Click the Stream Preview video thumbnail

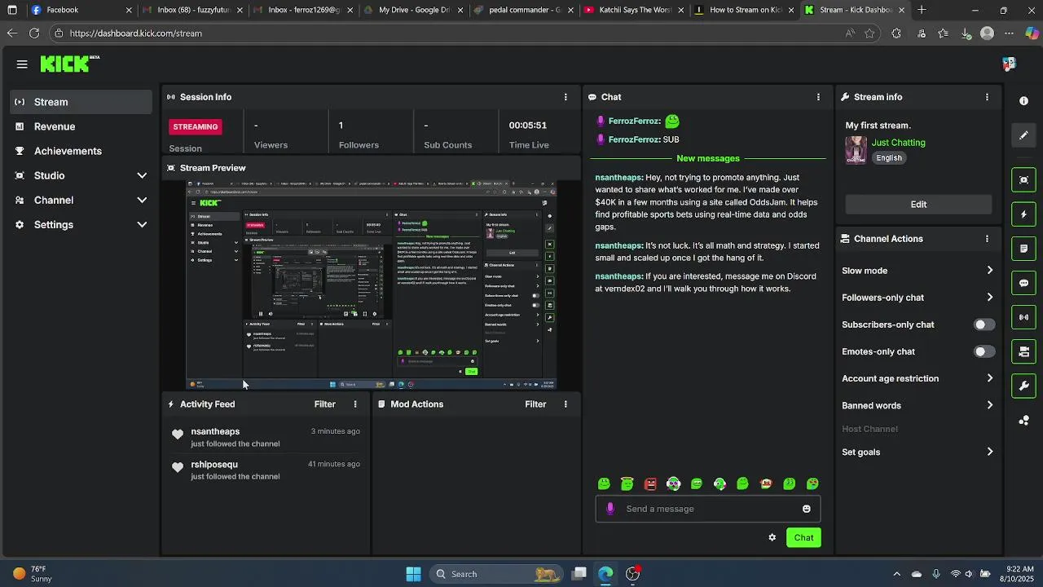(x=372, y=285)
